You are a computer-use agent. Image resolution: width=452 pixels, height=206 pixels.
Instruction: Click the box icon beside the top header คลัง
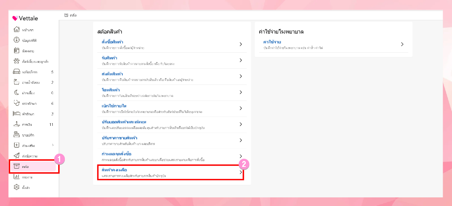66,15
